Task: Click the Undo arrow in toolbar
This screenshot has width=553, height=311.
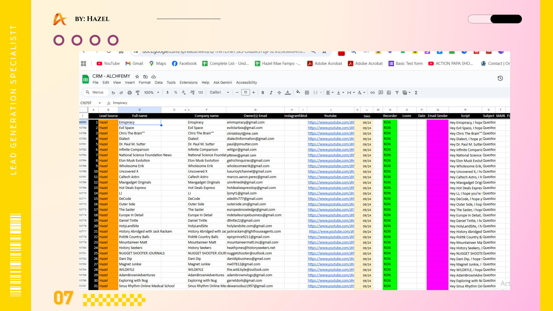Action: click(x=113, y=92)
